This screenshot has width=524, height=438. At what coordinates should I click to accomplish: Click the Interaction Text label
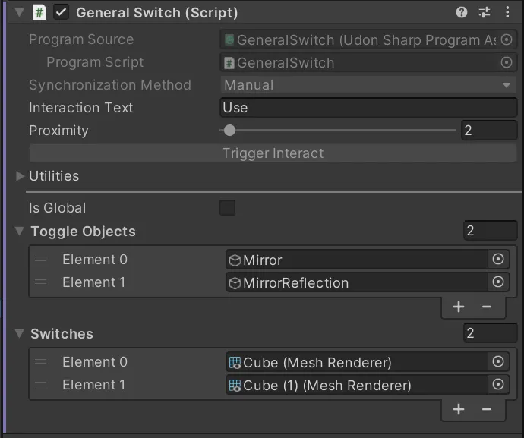(80, 108)
